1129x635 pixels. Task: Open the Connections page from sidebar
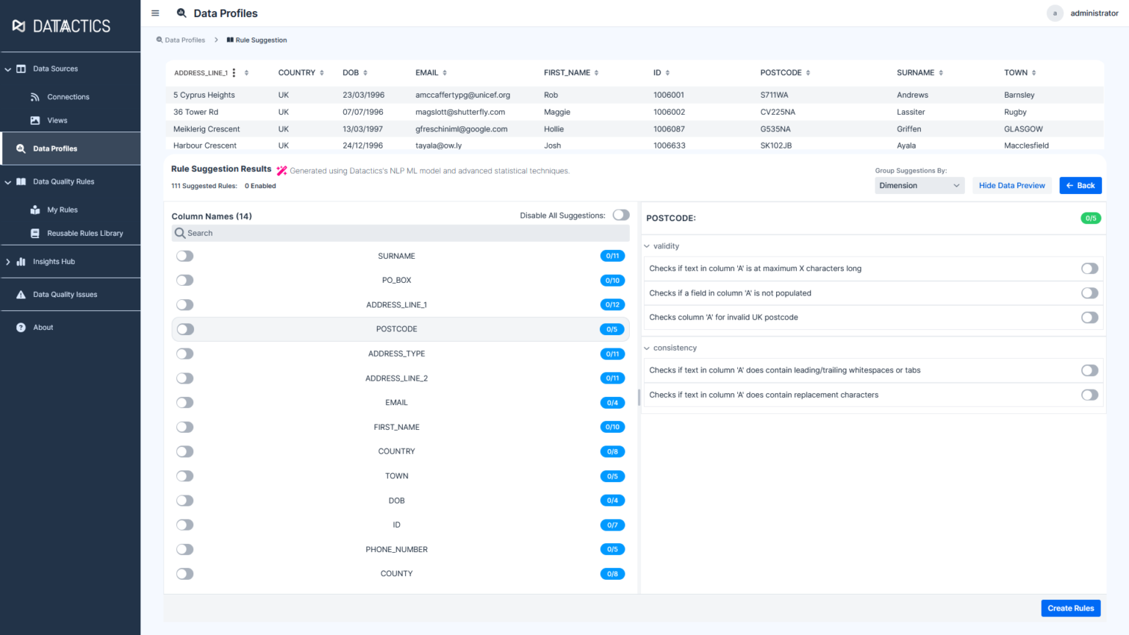68,96
